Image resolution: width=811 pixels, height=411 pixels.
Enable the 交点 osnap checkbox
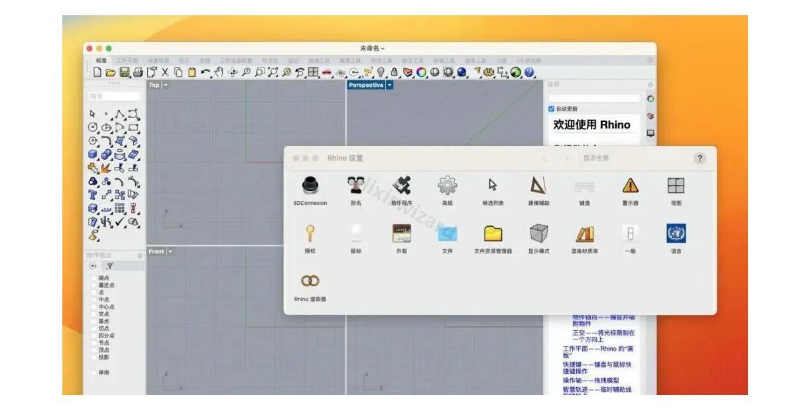click(x=94, y=314)
